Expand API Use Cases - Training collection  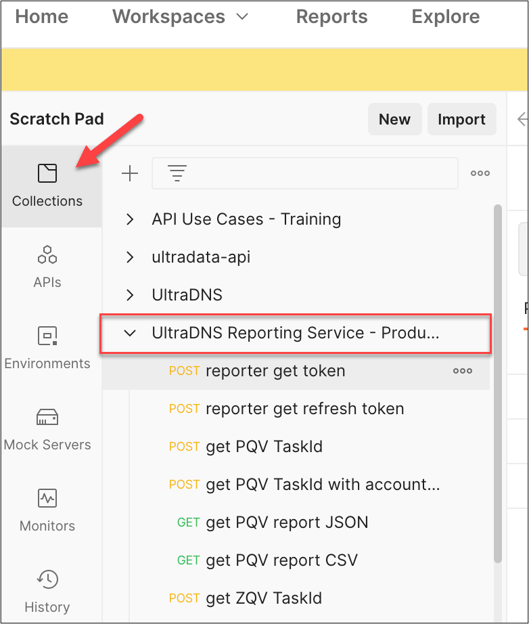130,219
